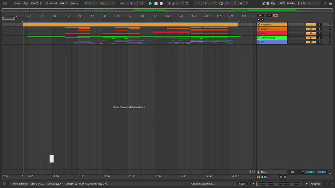Toggle the Instruments track activator 17

coord(311,38)
